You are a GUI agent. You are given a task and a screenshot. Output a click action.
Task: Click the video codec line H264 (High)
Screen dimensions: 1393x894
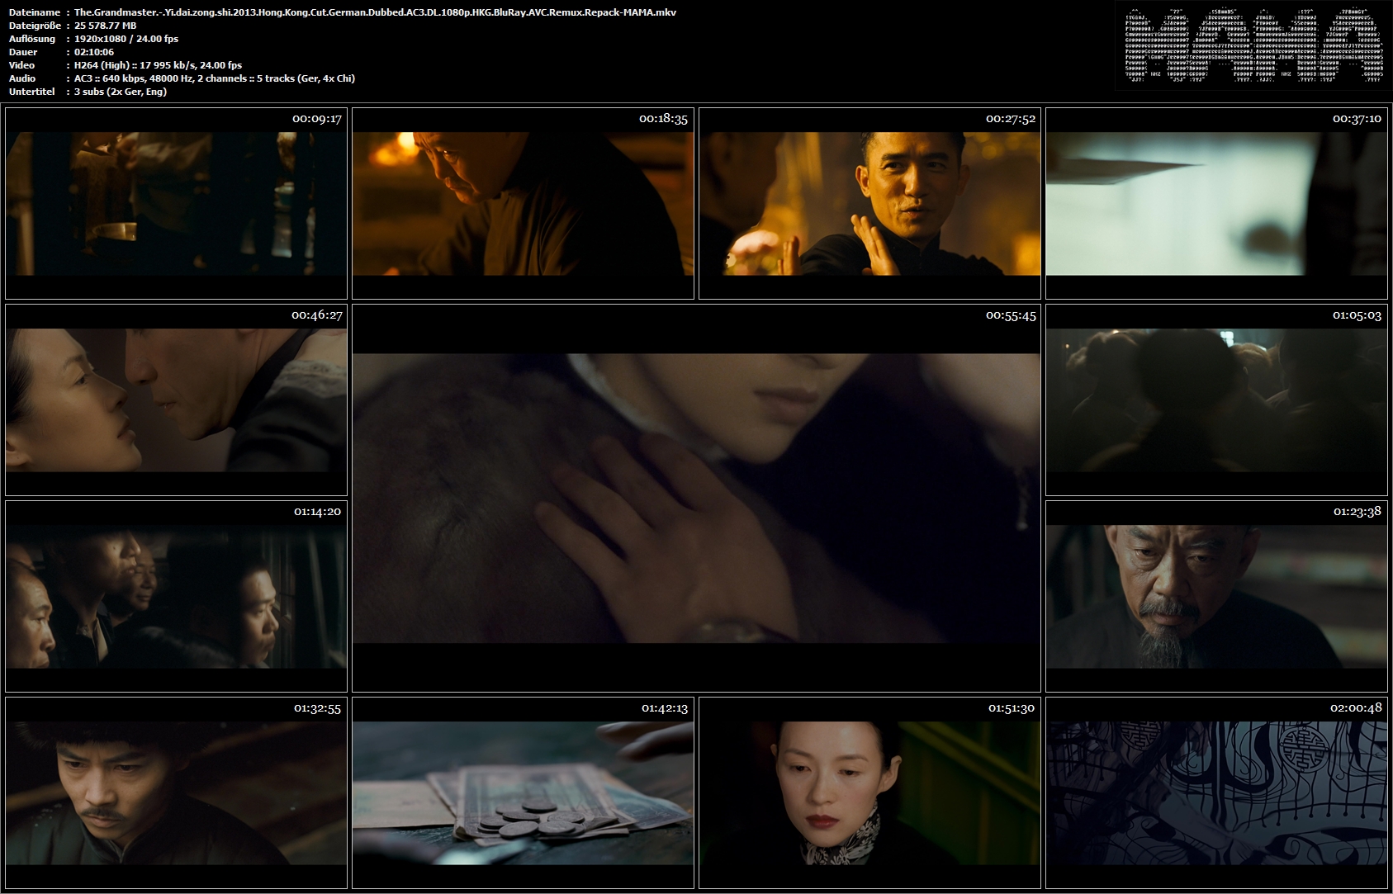[158, 65]
